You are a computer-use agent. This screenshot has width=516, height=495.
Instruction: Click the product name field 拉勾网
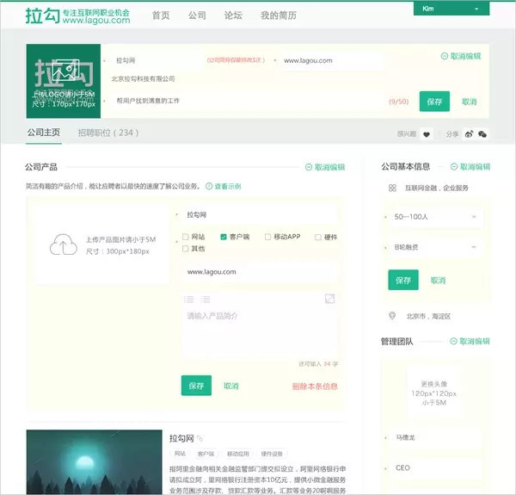coord(259,214)
